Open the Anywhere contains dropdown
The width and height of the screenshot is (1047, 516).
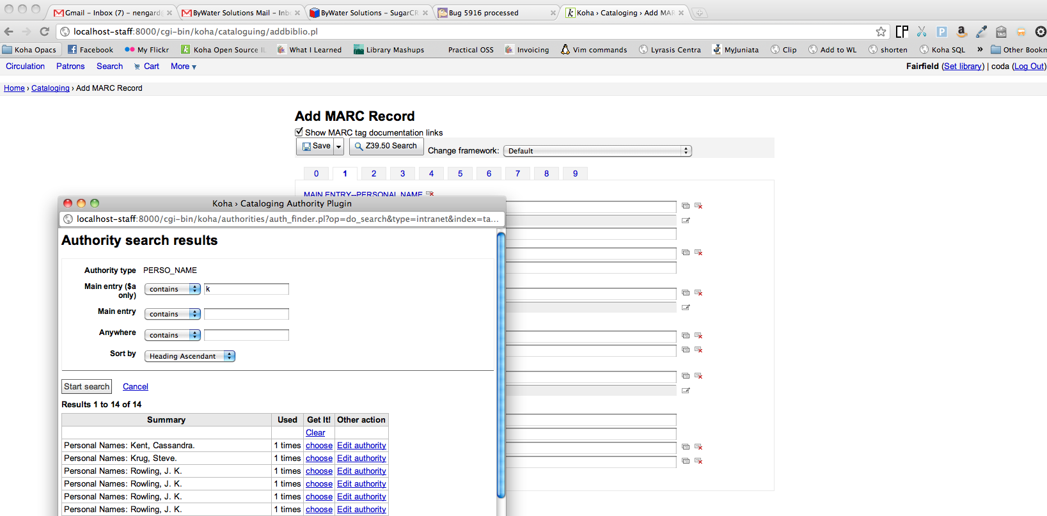click(173, 335)
